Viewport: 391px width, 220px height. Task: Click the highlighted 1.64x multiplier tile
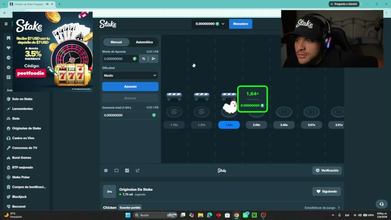(x=229, y=125)
